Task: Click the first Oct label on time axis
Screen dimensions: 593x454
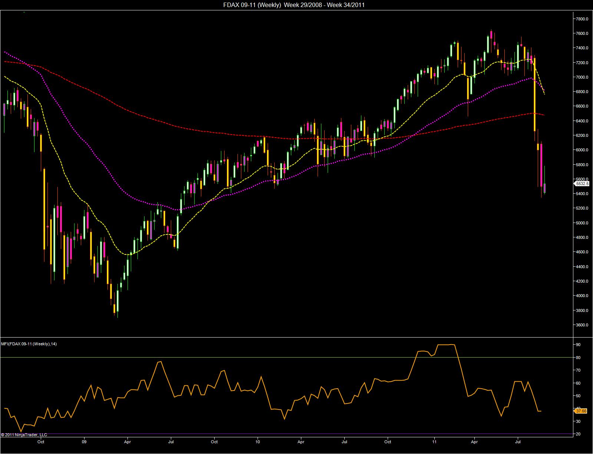Action: 41,442
